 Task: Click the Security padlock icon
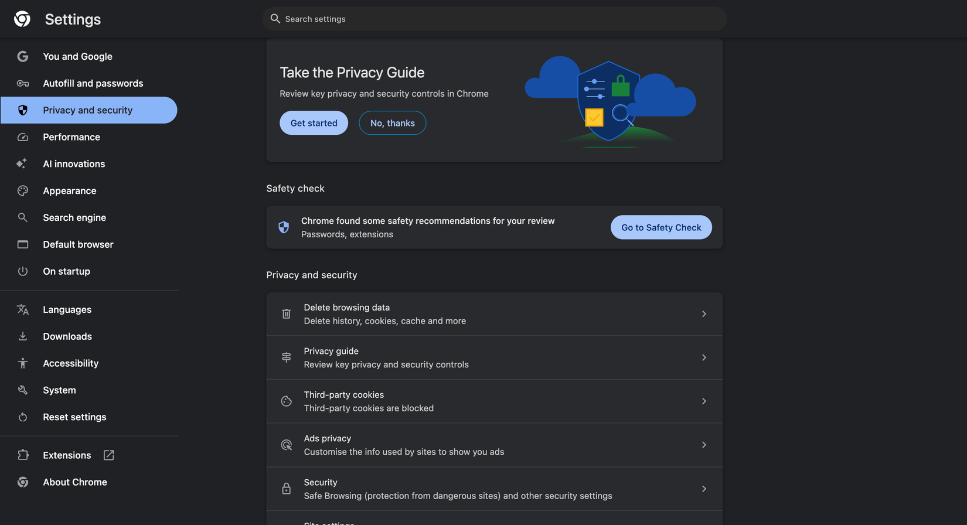(286, 488)
